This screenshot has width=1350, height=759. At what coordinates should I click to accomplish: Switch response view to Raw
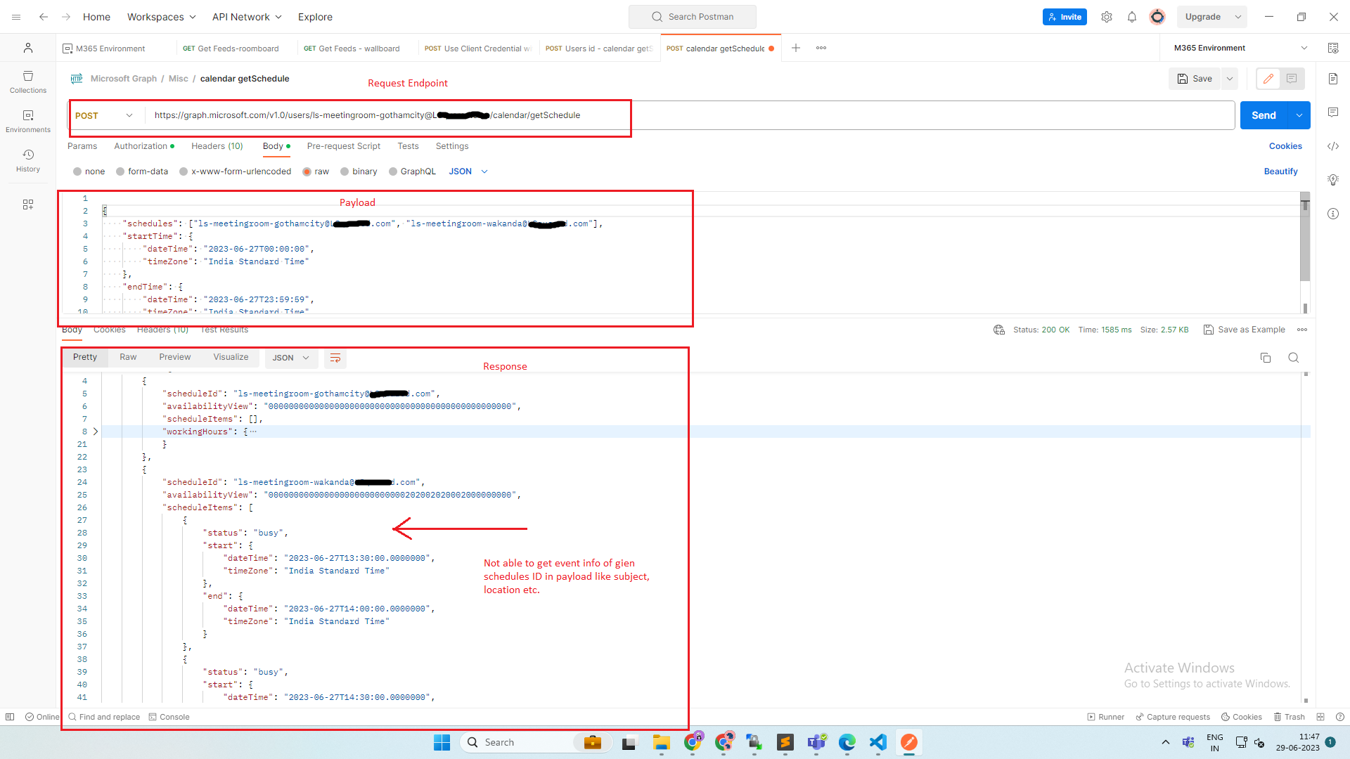pyautogui.click(x=128, y=357)
